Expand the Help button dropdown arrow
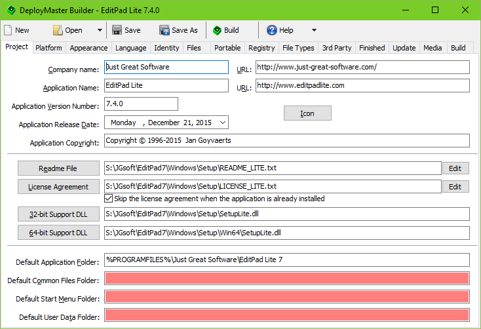The image size is (481, 329). 314,30
